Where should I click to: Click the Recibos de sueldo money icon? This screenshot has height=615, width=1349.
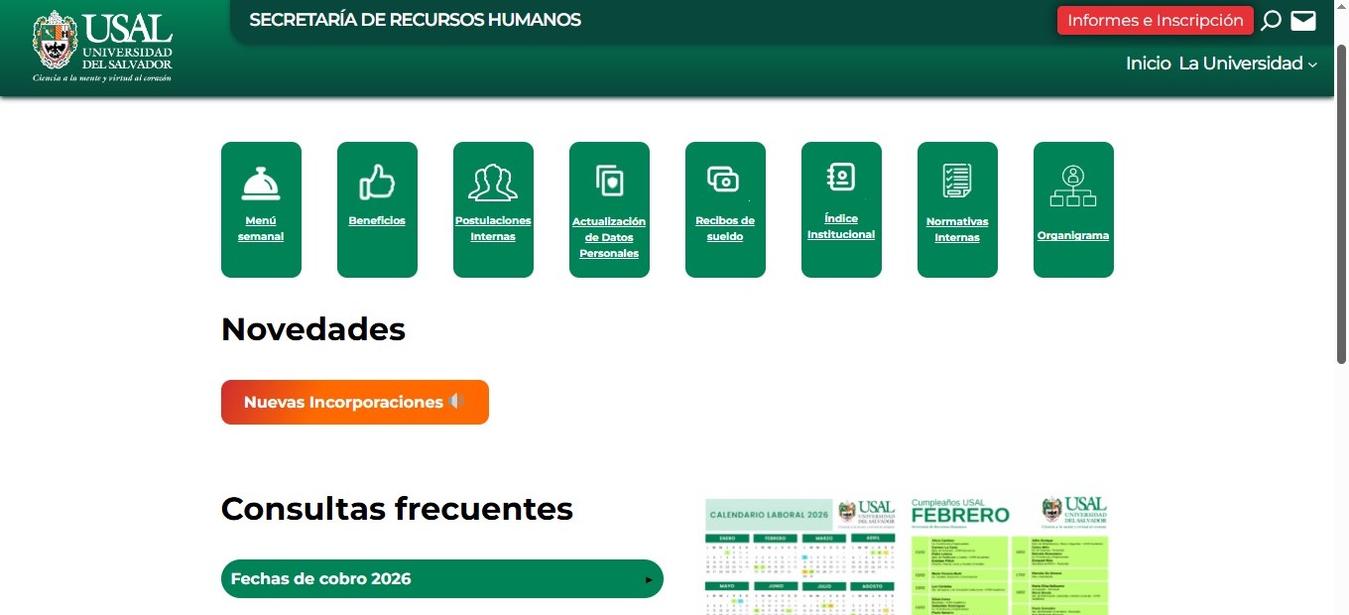click(x=724, y=180)
